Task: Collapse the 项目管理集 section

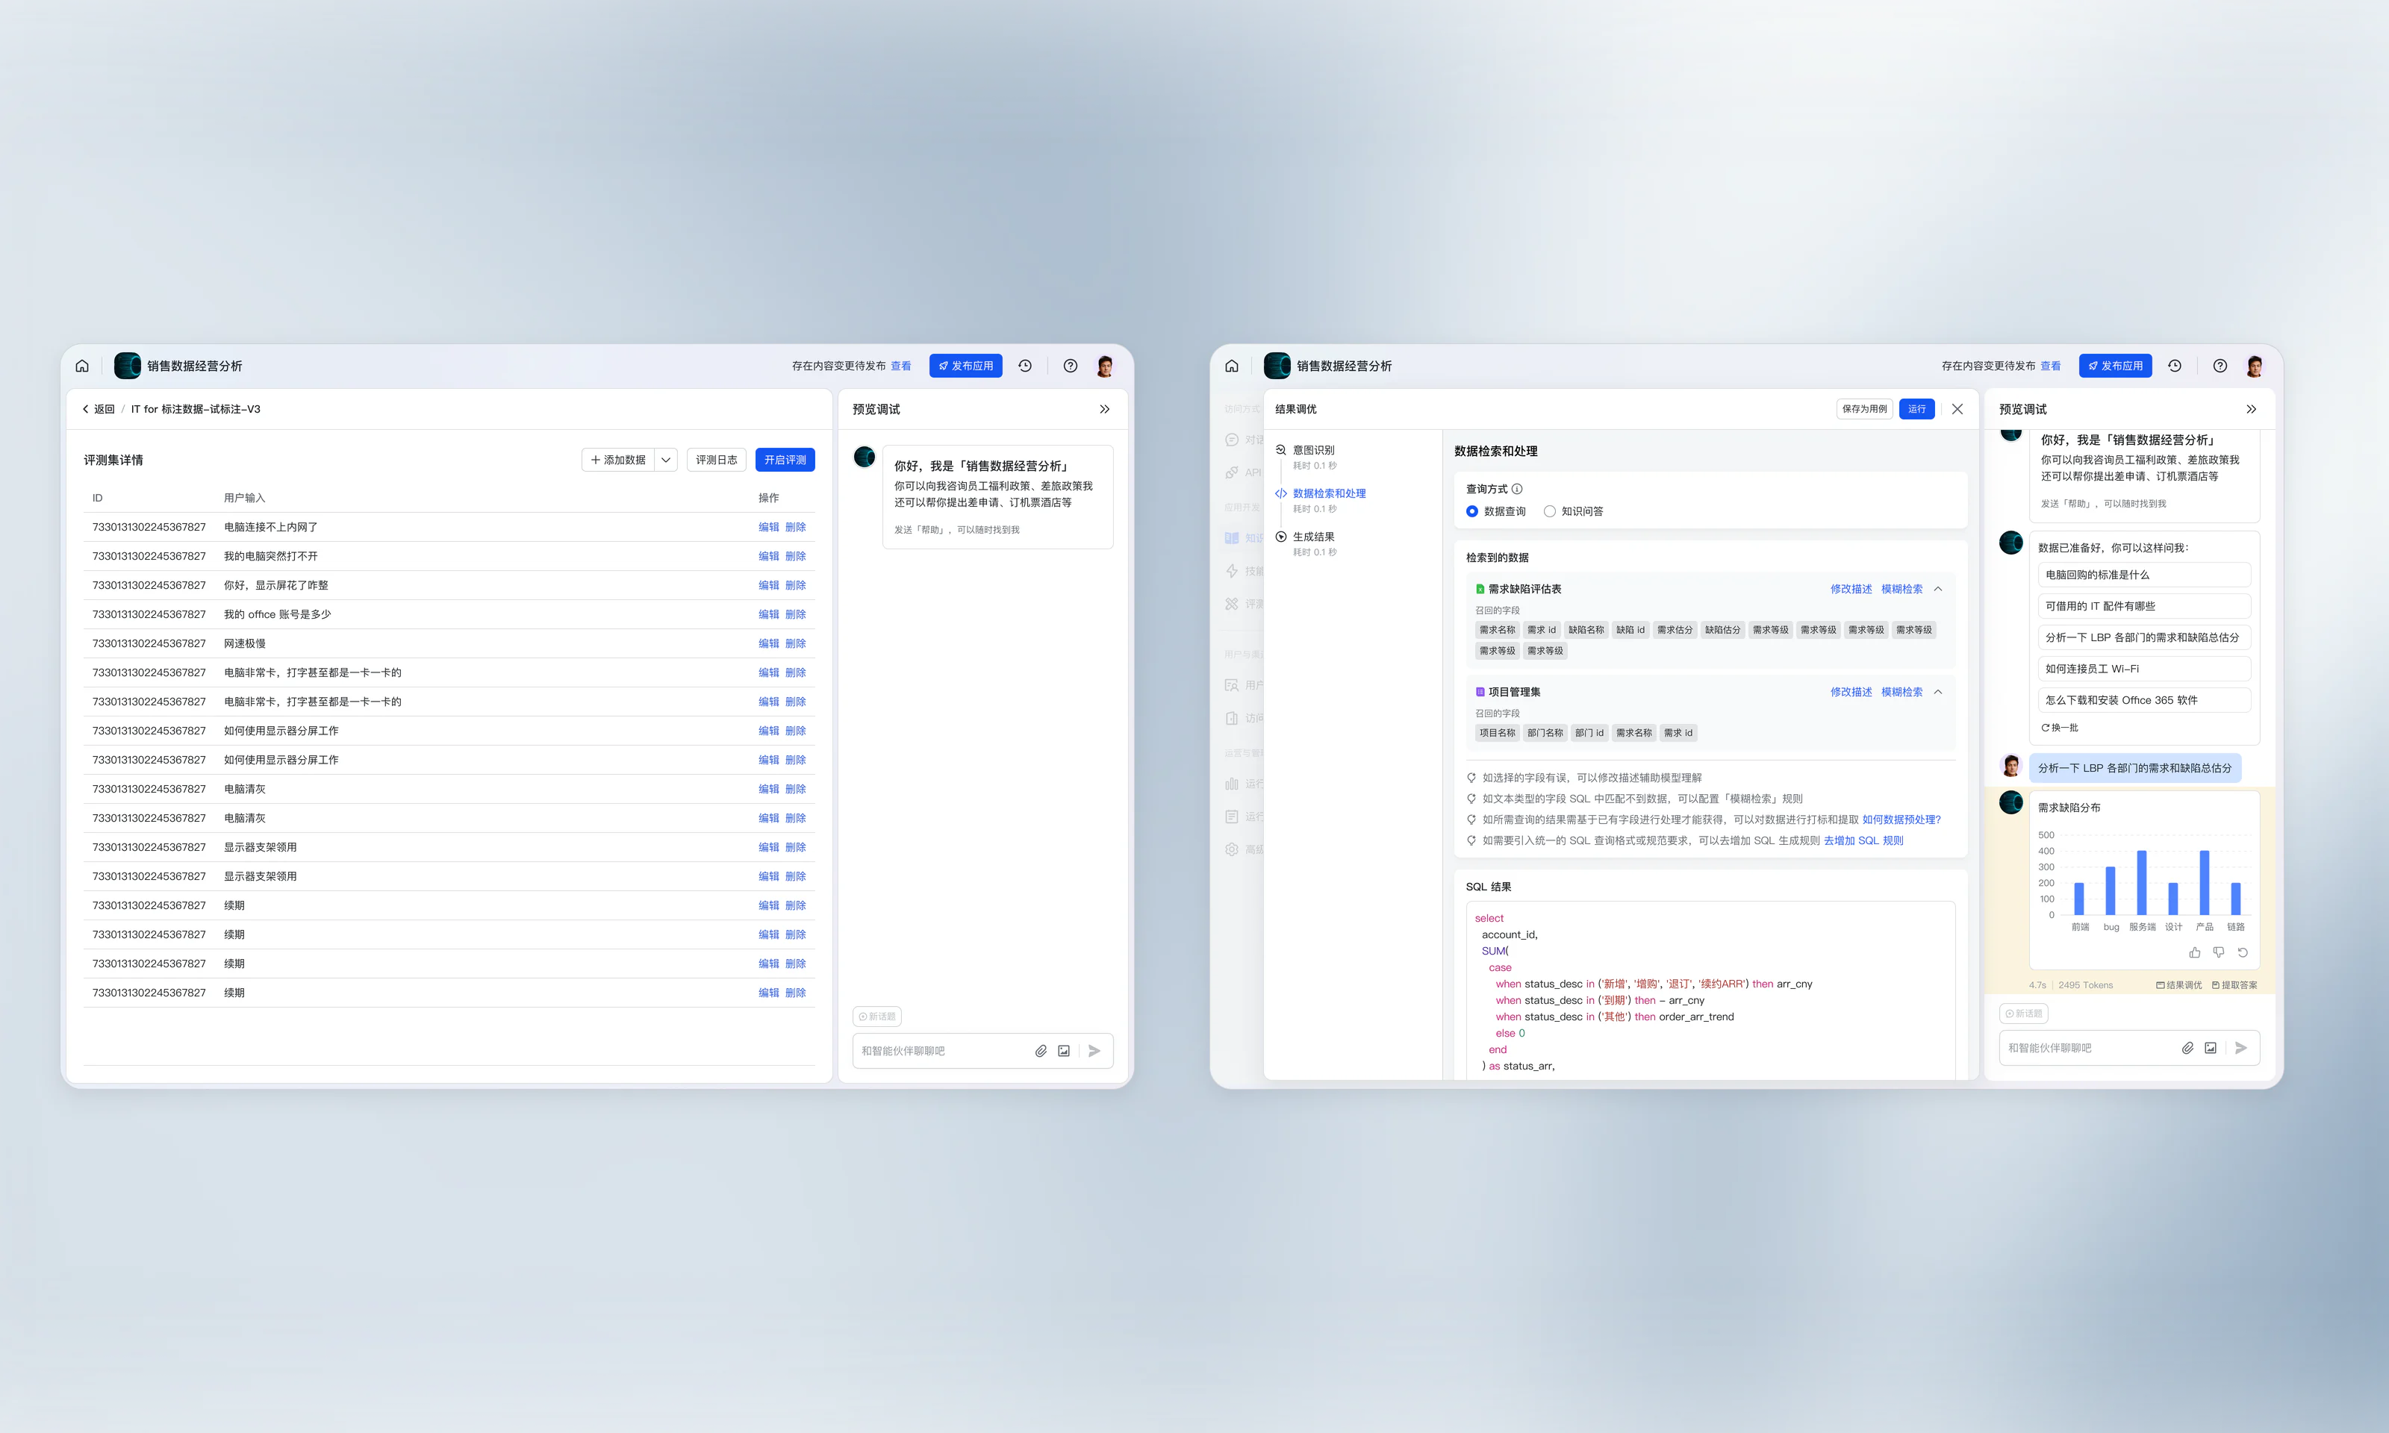Action: [x=1938, y=693]
